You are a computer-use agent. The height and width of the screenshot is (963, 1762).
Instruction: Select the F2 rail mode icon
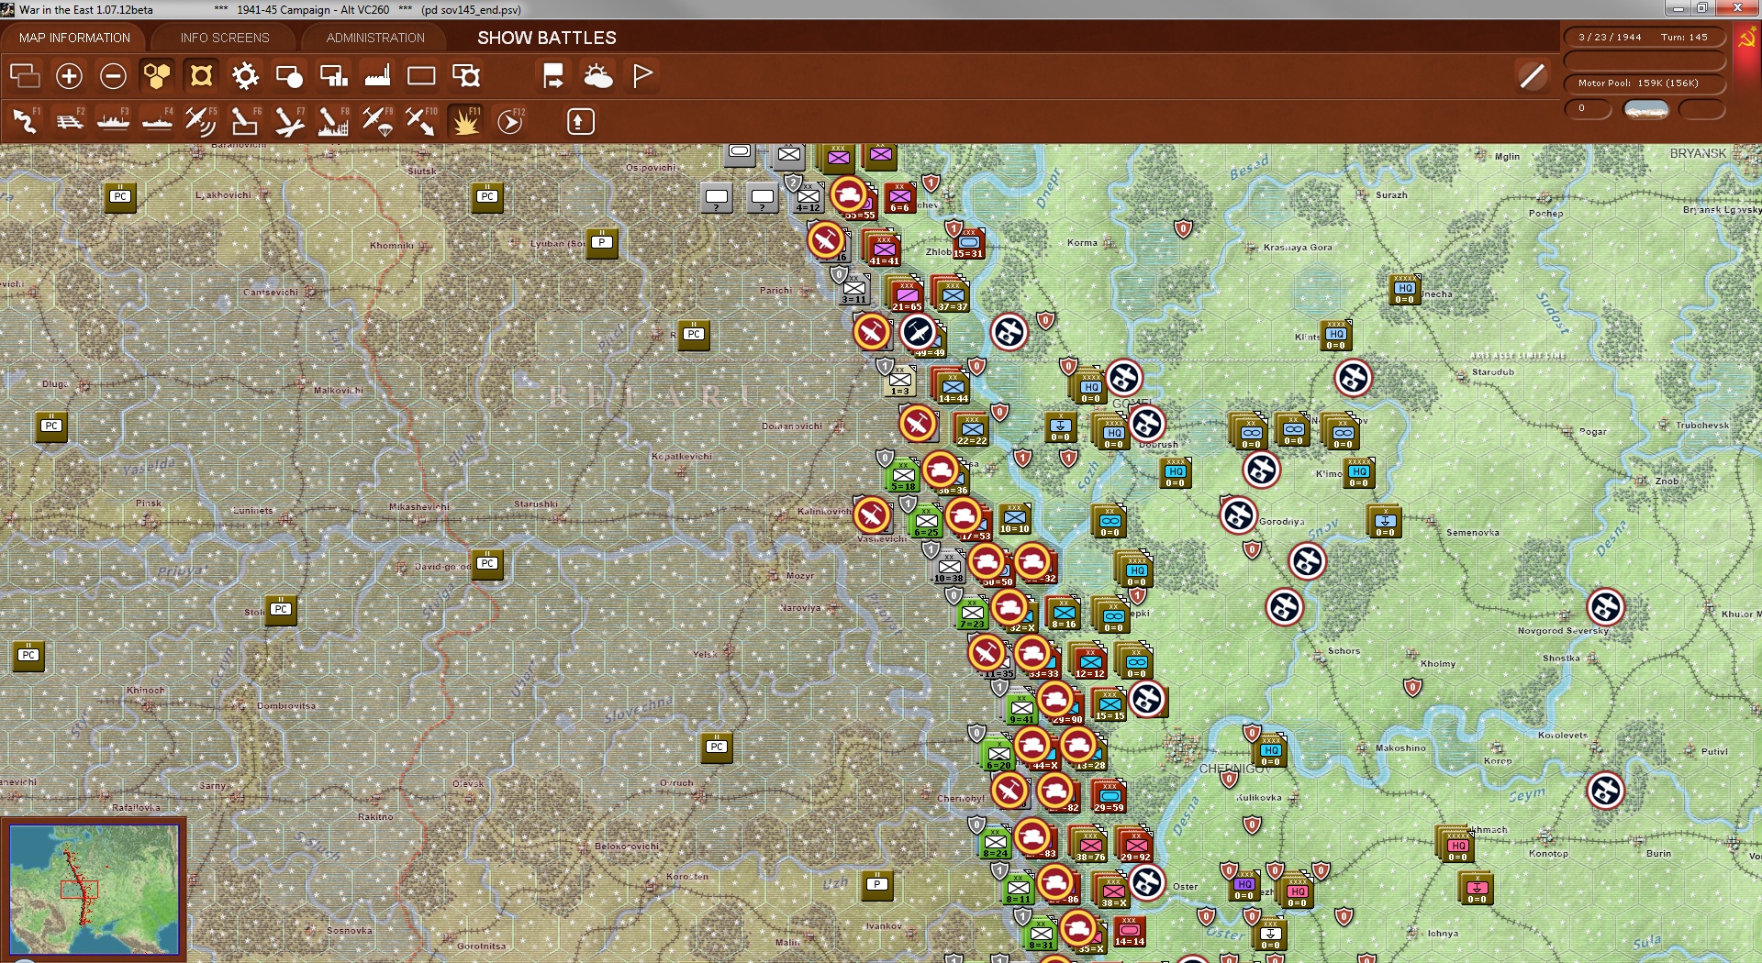[69, 121]
